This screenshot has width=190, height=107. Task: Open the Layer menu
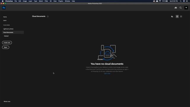tap(30, 1)
